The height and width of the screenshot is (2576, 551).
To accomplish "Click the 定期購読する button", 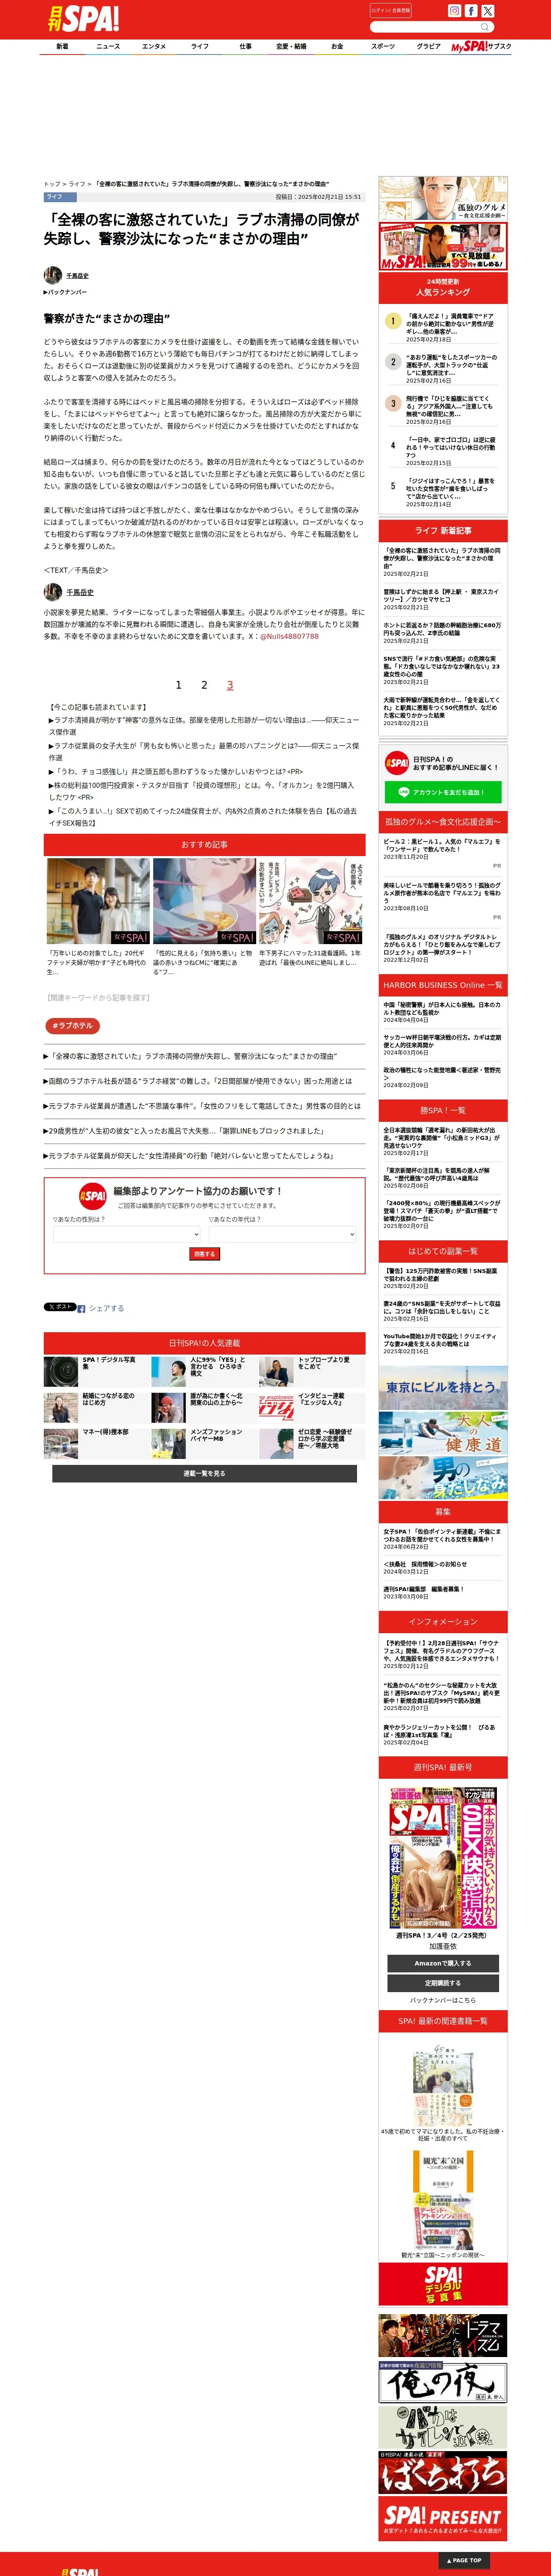I will [443, 1983].
